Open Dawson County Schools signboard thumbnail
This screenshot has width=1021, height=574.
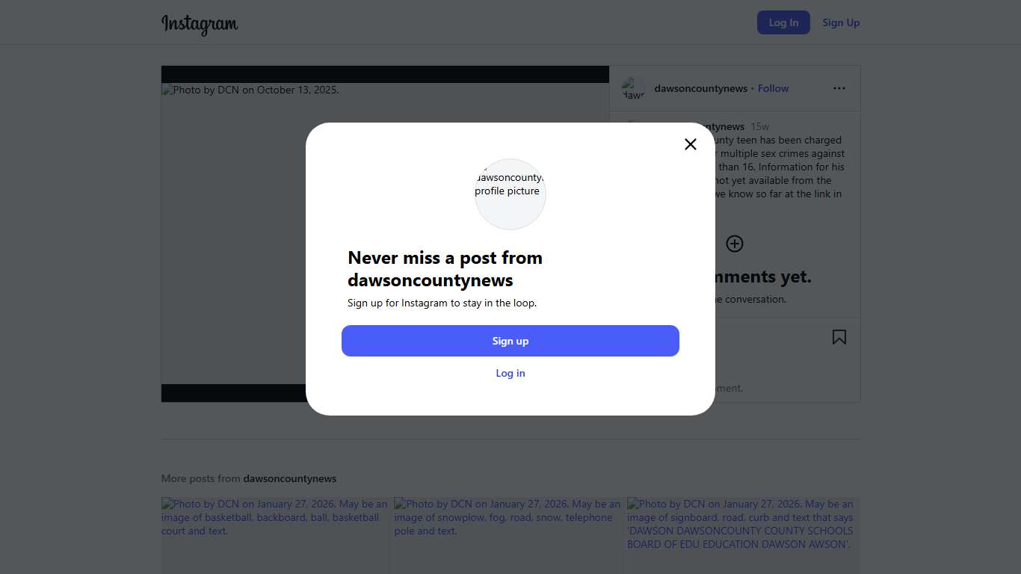click(x=743, y=535)
